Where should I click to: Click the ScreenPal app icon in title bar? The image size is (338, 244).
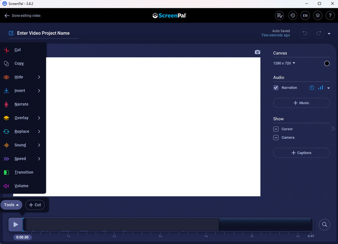[x=4, y=4]
